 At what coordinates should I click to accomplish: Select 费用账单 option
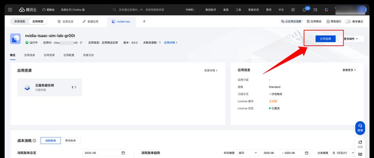[70, 141]
